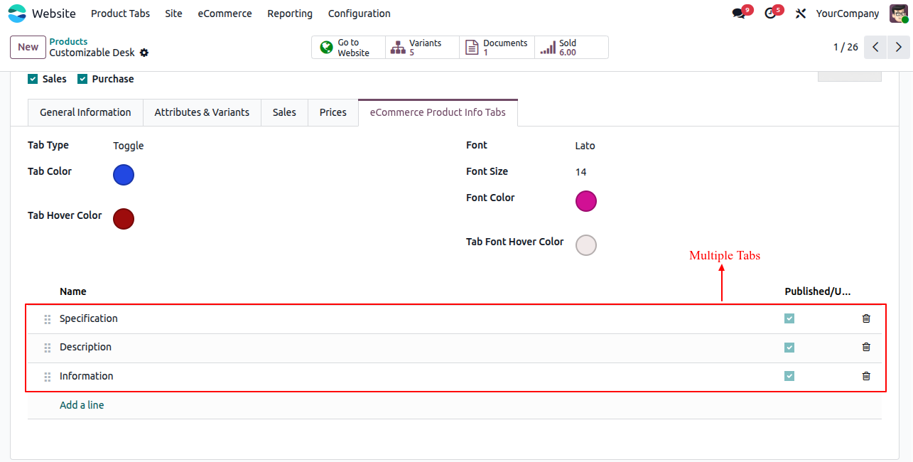Click the Sold bar chart icon
Image resolution: width=913 pixels, height=462 pixels.
point(547,48)
